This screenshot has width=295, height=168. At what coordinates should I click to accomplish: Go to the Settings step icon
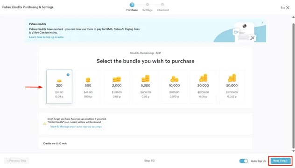click(147, 4)
